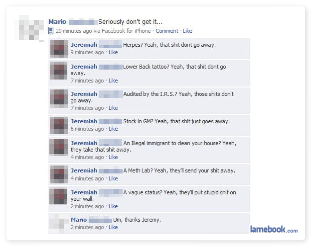Open Jeremiah's name on the Herpes comment
The width and height of the screenshot is (314, 249).
(84, 45)
